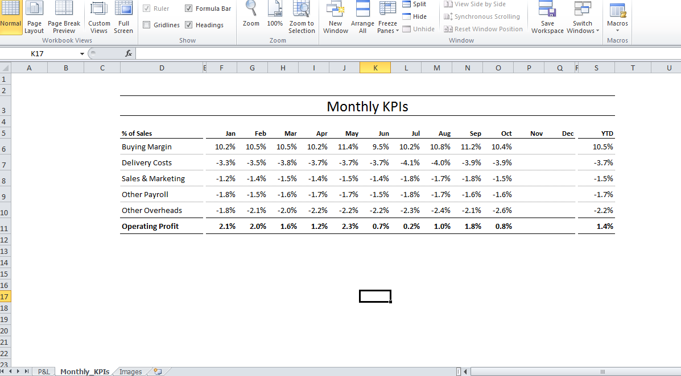Expand the Name Box dropdown arrow
The height and width of the screenshot is (376, 681).
[82, 53]
